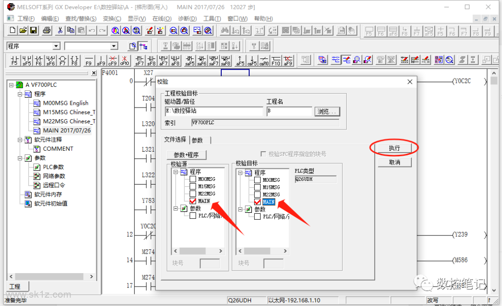Insert falling pulse contact sF8
Screen dimensions: 502x306
[x=151, y=60]
